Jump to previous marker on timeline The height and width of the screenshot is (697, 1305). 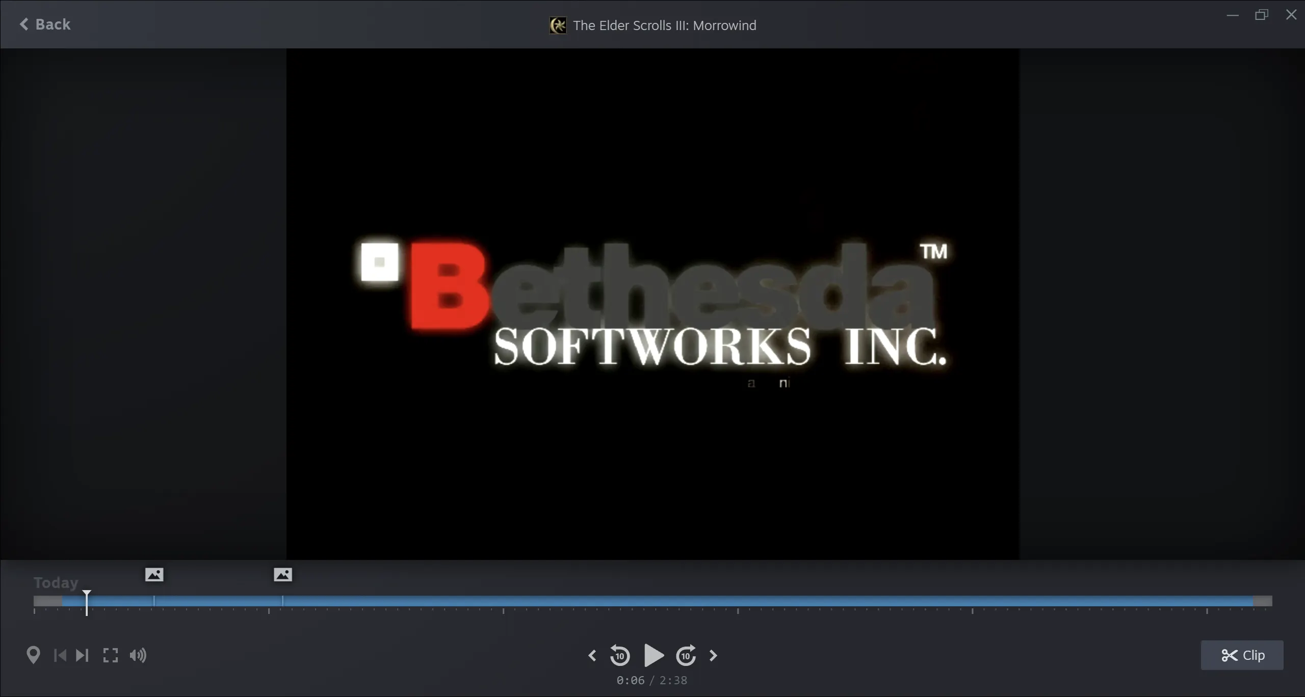point(60,655)
